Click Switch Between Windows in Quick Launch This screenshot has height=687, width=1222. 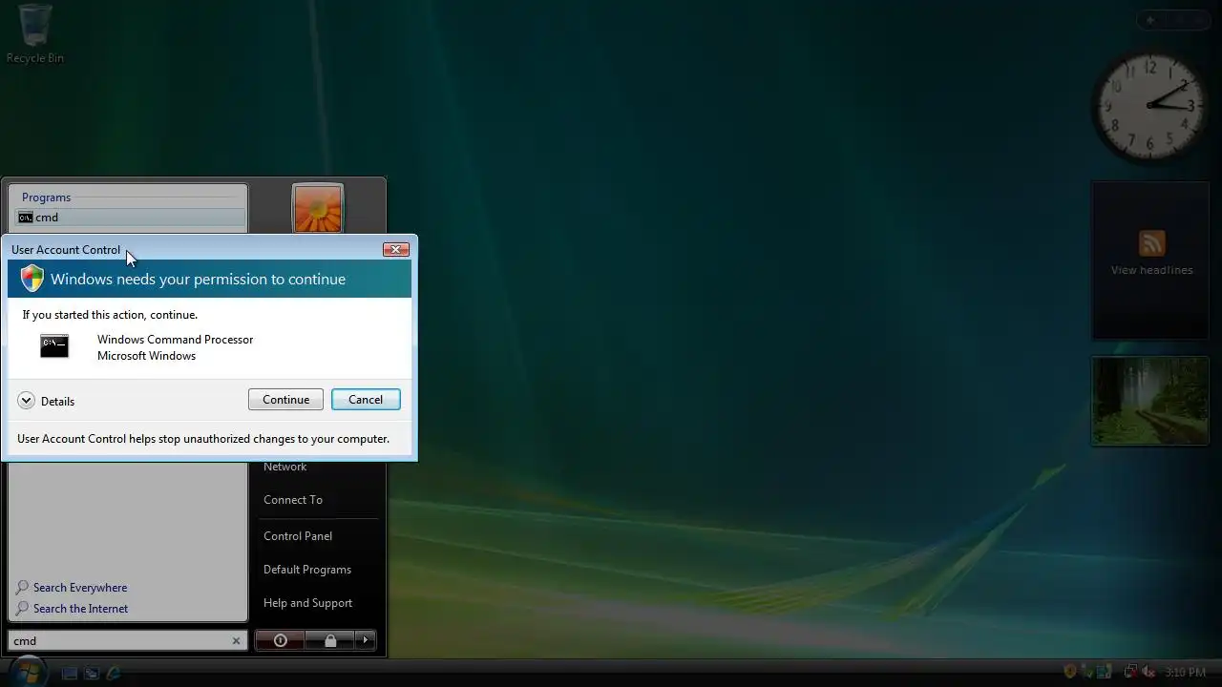(x=92, y=673)
